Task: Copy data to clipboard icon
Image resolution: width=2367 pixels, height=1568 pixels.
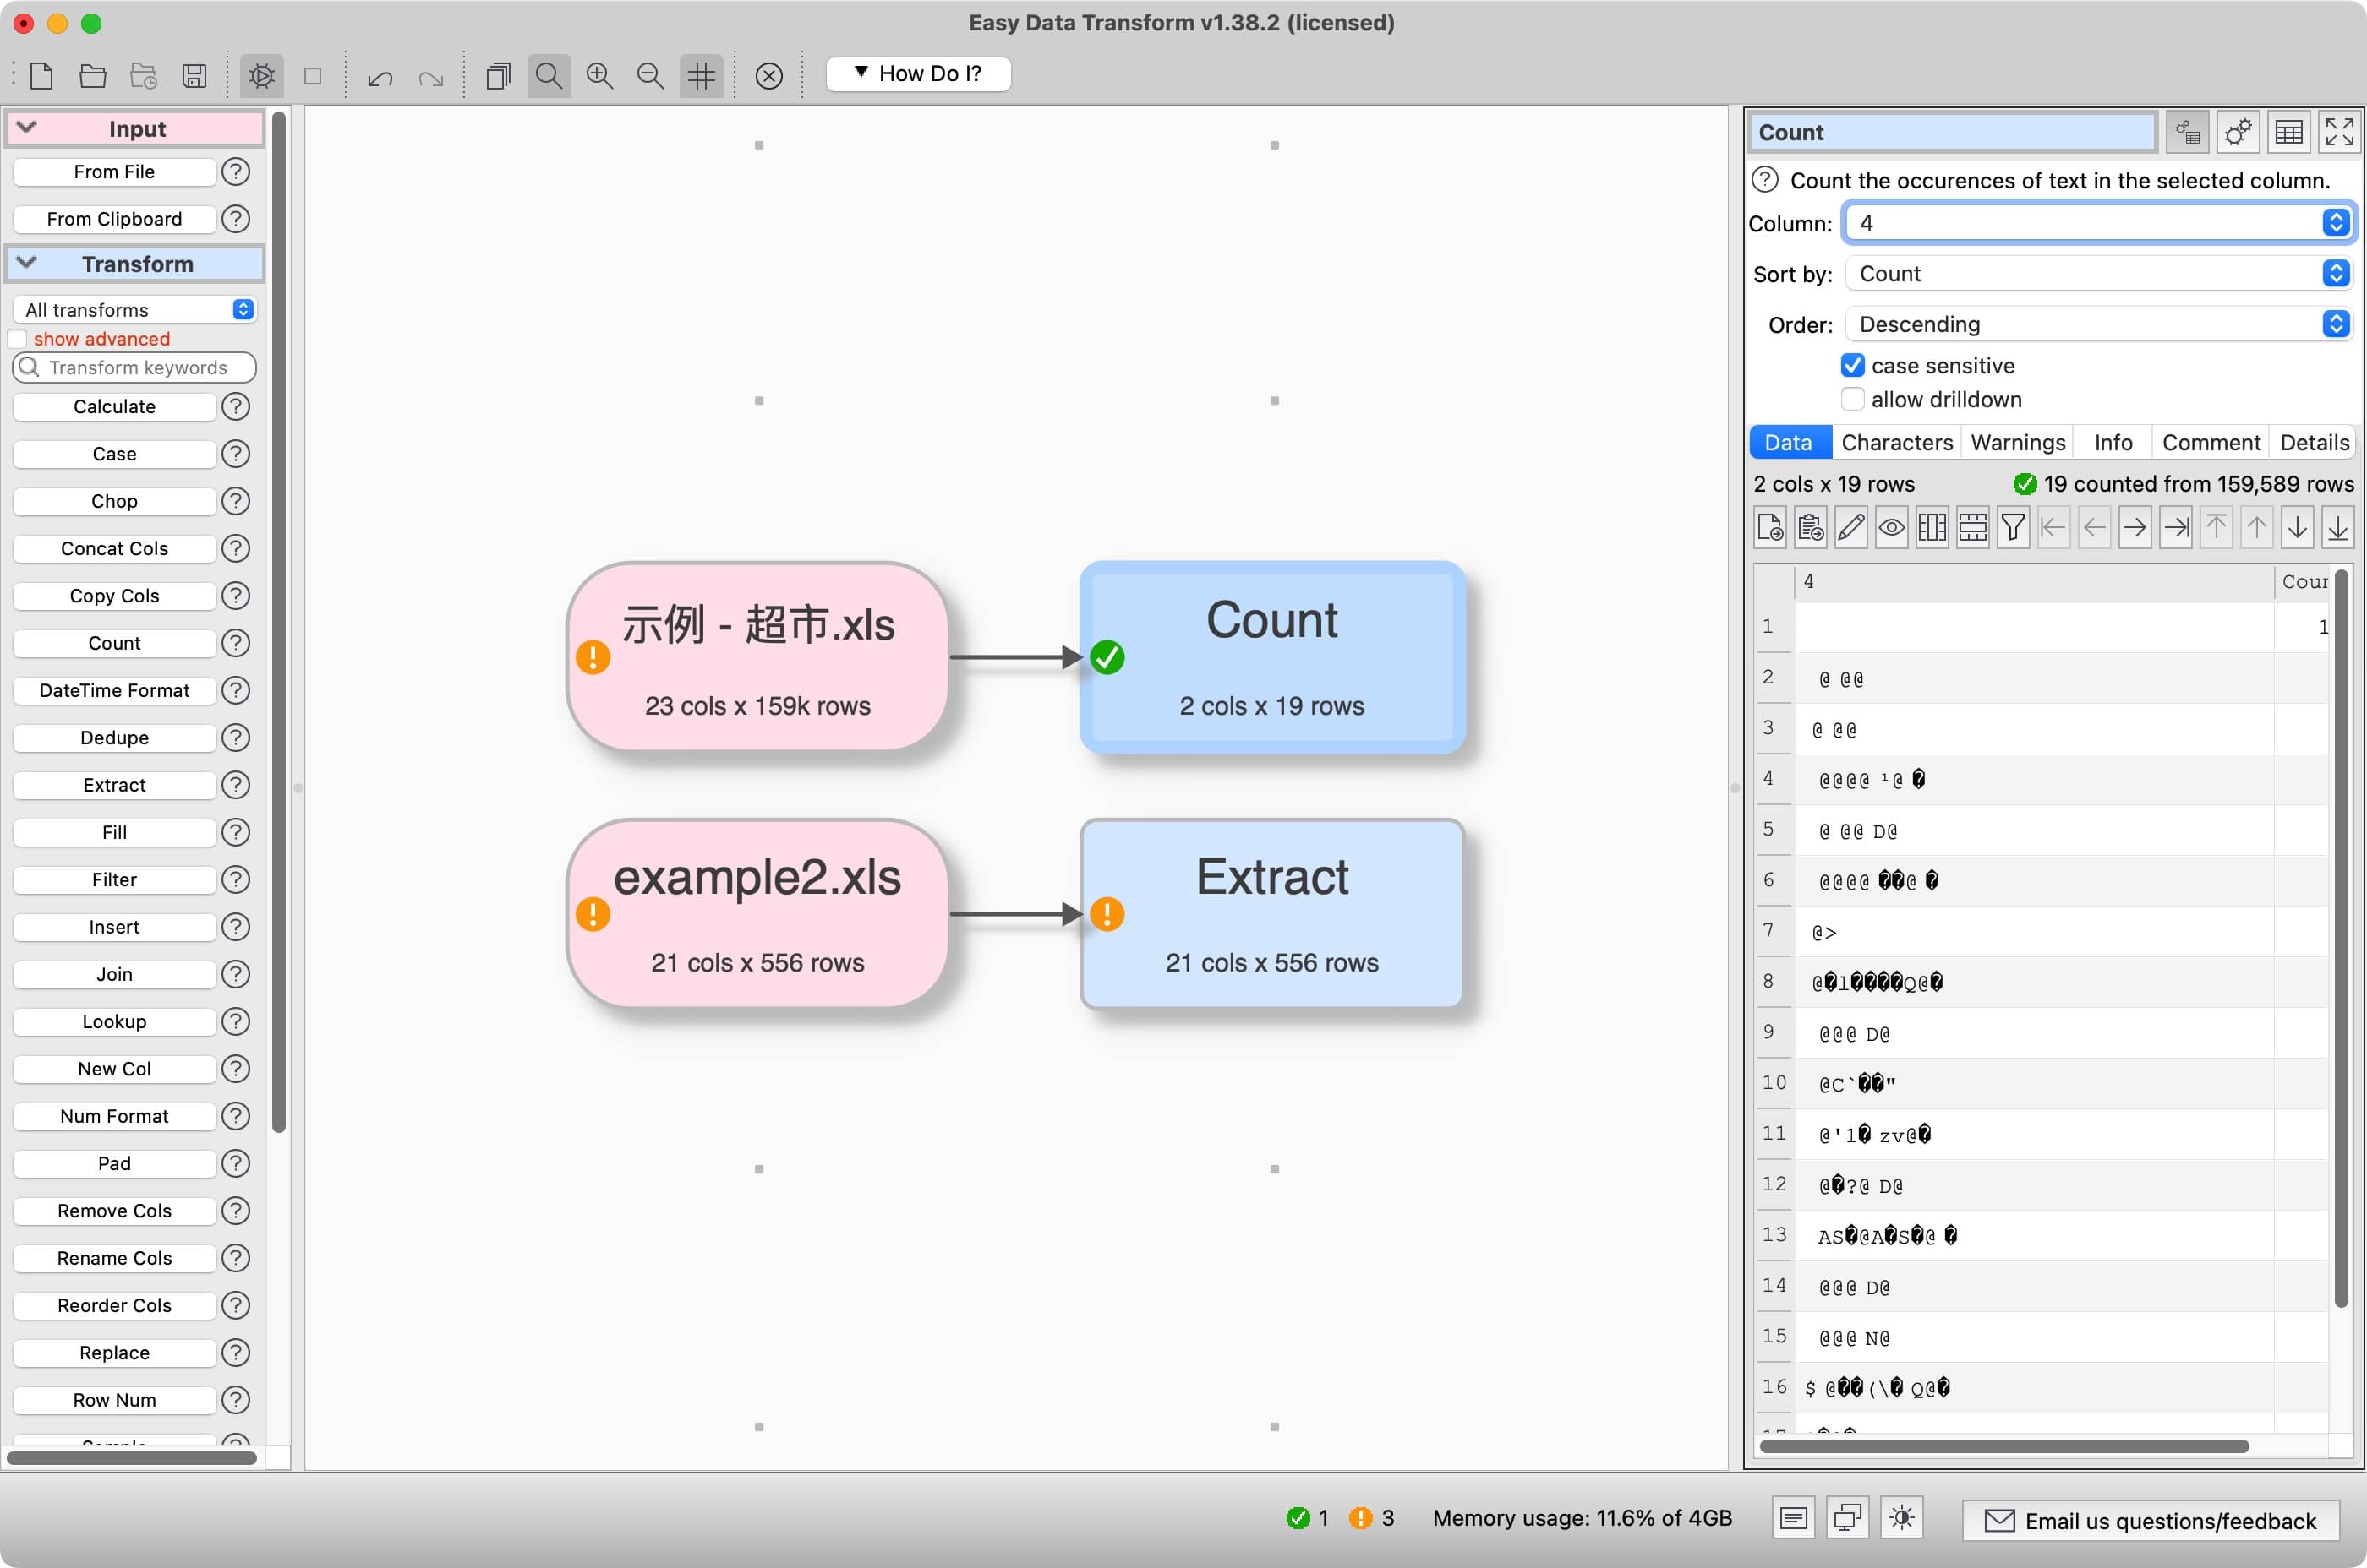Action: [1811, 527]
